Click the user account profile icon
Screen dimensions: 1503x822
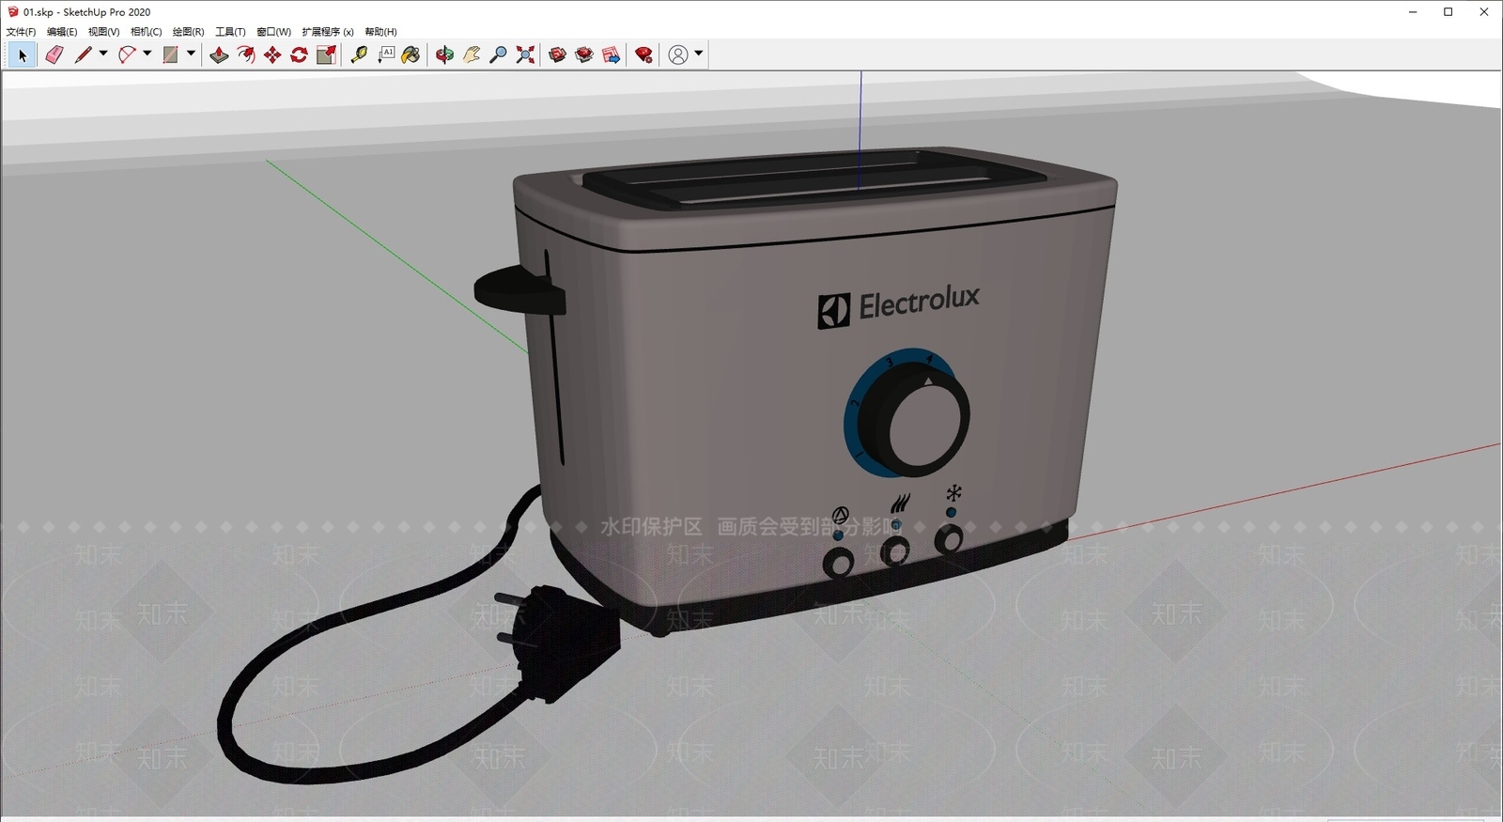point(677,55)
